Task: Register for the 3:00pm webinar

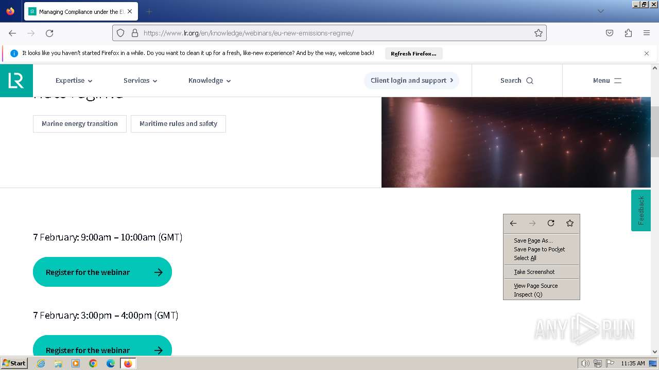Action: click(x=102, y=346)
